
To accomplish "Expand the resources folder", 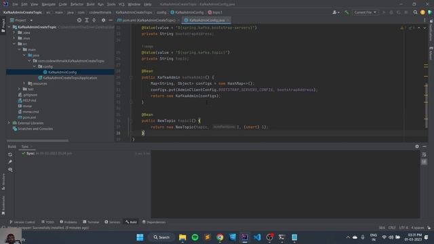I will pos(24,83).
